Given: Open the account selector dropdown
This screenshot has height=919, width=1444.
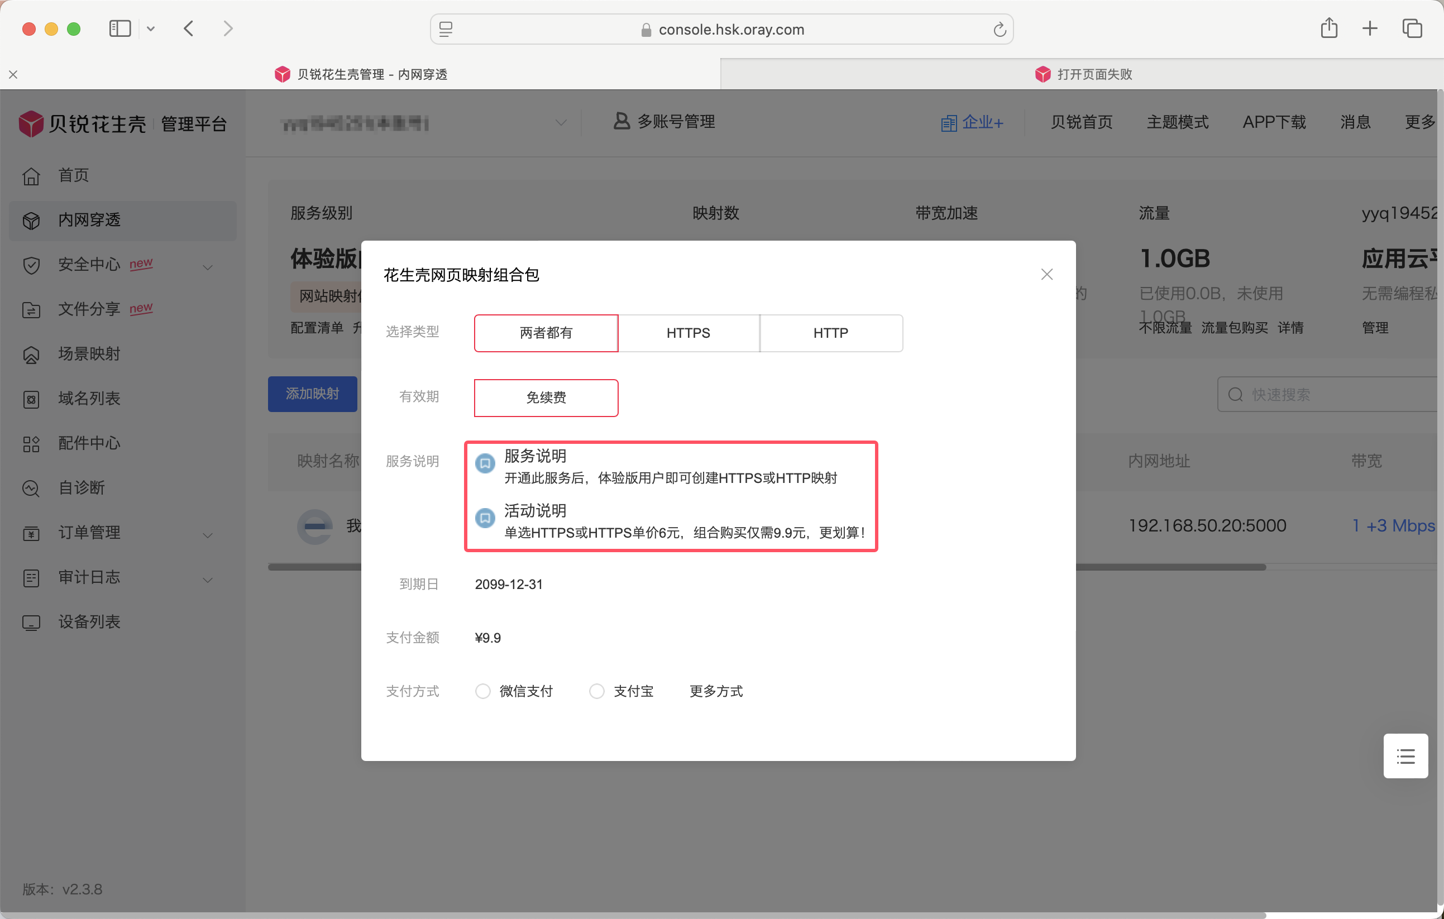Looking at the screenshot, I should point(424,123).
